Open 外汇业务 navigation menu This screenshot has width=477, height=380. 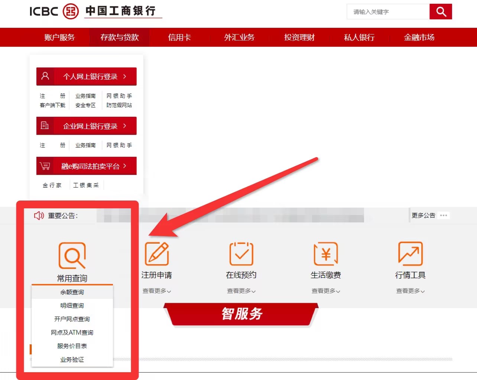pos(239,37)
